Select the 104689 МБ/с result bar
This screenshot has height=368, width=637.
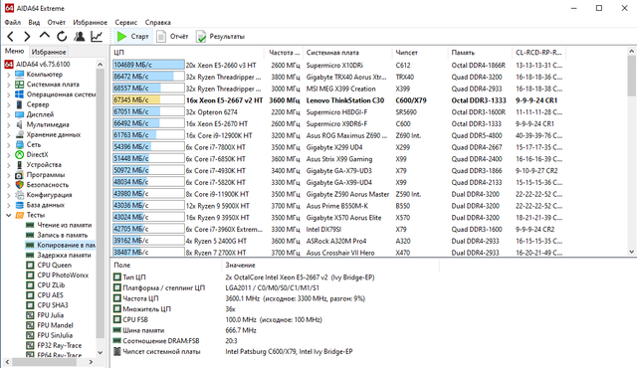coord(148,65)
